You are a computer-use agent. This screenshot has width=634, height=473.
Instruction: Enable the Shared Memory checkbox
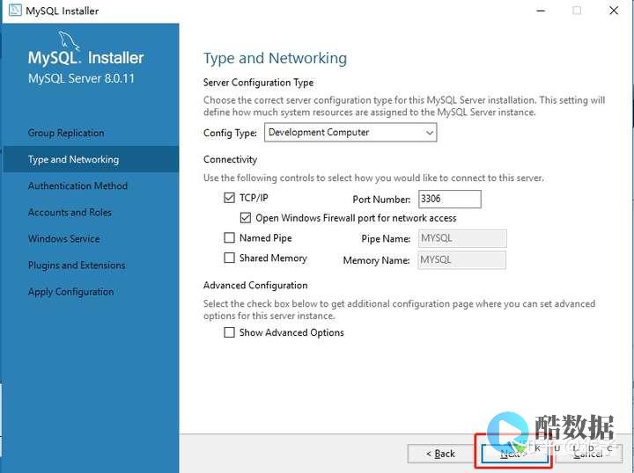pyautogui.click(x=229, y=258)
